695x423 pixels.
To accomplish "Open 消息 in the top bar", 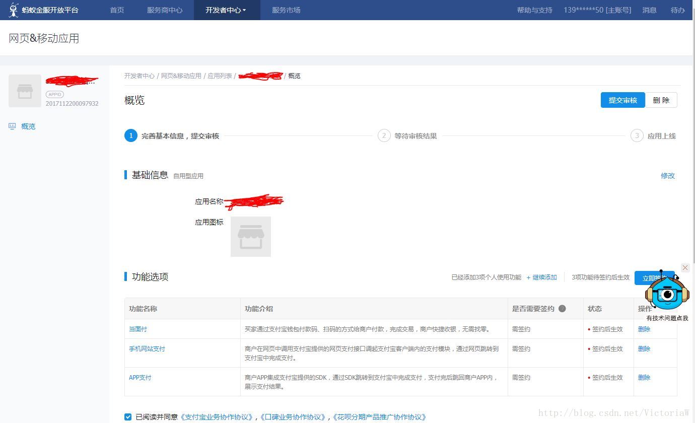I will (x=649, y=10).
